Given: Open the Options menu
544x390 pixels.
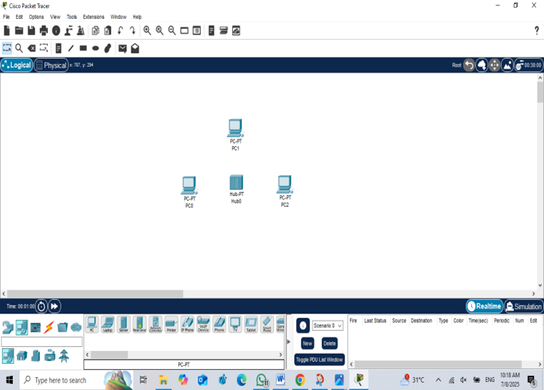Looking at the screenshot, I should tap(36, 17).
